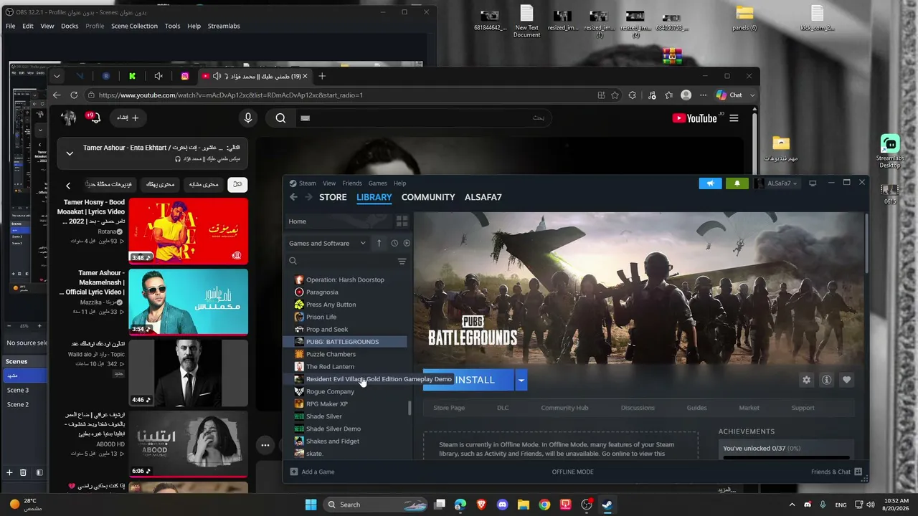Open File Explorer from the taskbar

pyautogui.click(x=524, y=505)
